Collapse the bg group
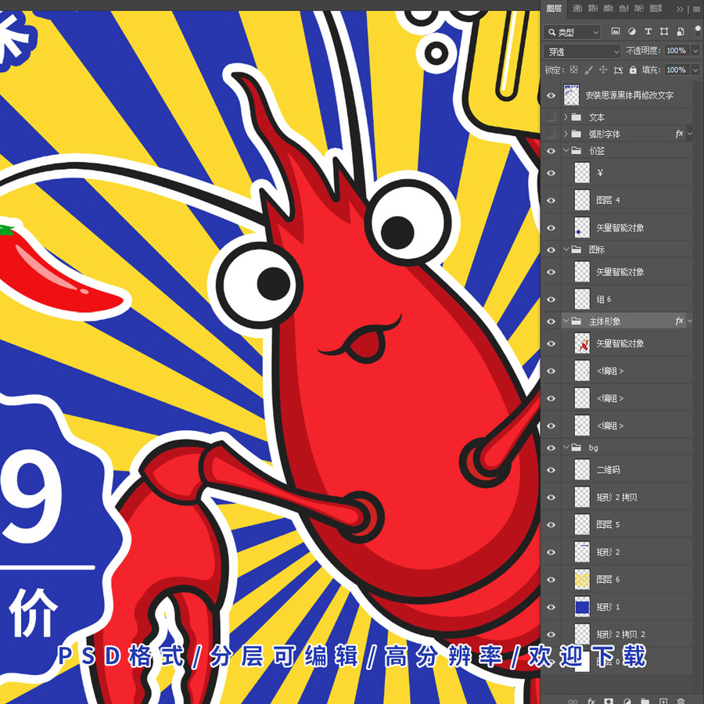 tap(566, 447)
